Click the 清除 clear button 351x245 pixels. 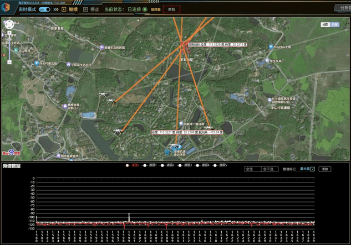324,169
